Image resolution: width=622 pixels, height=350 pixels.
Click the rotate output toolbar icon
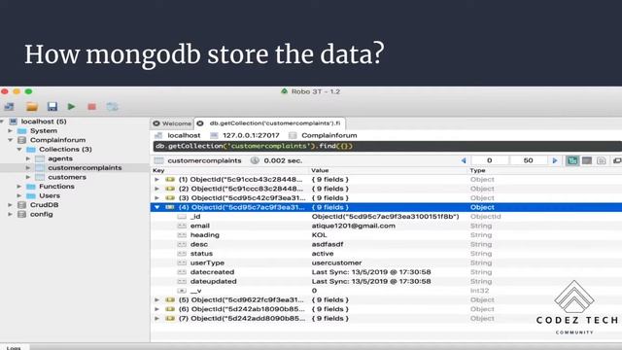tap(113, 106)
